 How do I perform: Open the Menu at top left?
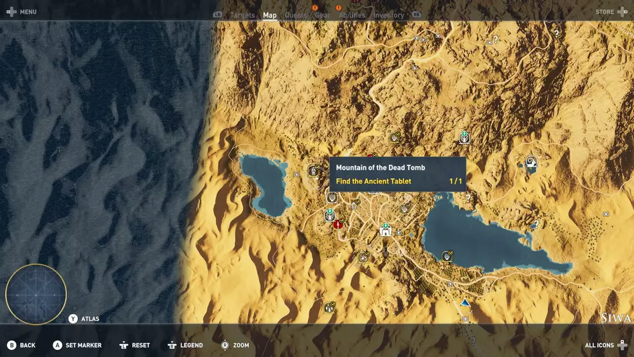(21, 12)
